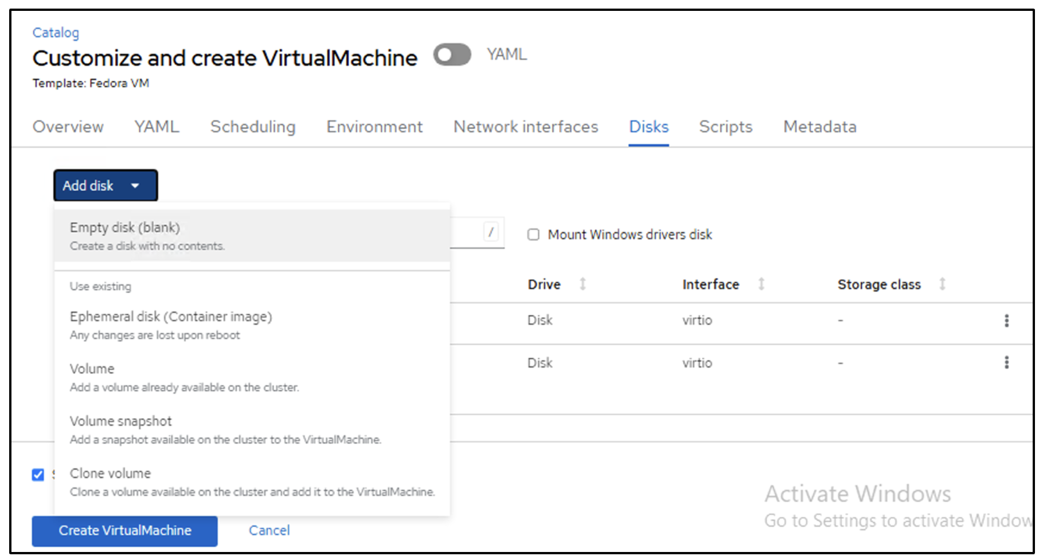
Task: Switch to the Network interfaces tab
Action: coord(526,127)
